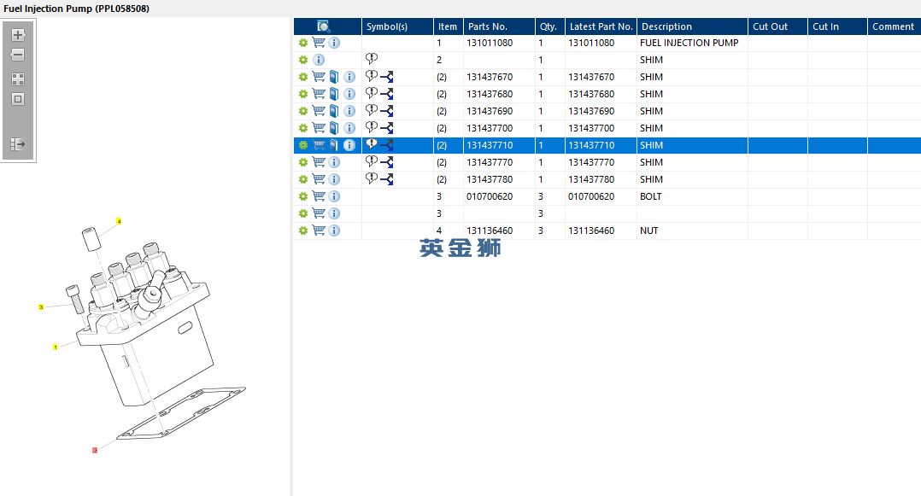Screen dimensions: 921x496
Task: Open the search icon in table header
Action: click(324, 26)
